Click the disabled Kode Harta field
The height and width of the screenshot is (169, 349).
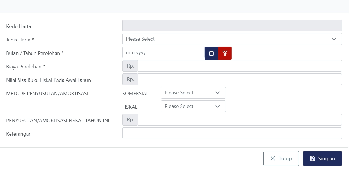tap(232, 26)
